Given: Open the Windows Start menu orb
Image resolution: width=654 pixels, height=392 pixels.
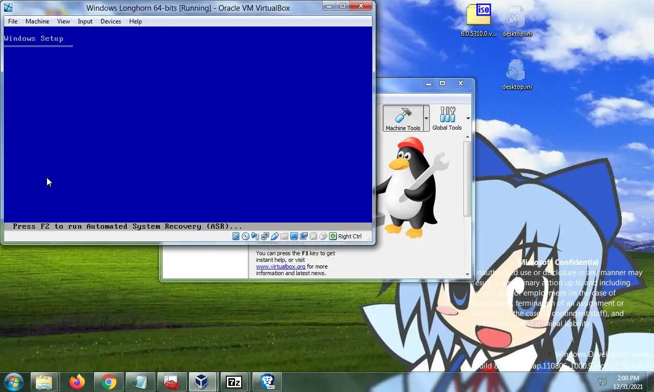Looking at the screenshot, I should pyautogui.click(x=13, y=381).
